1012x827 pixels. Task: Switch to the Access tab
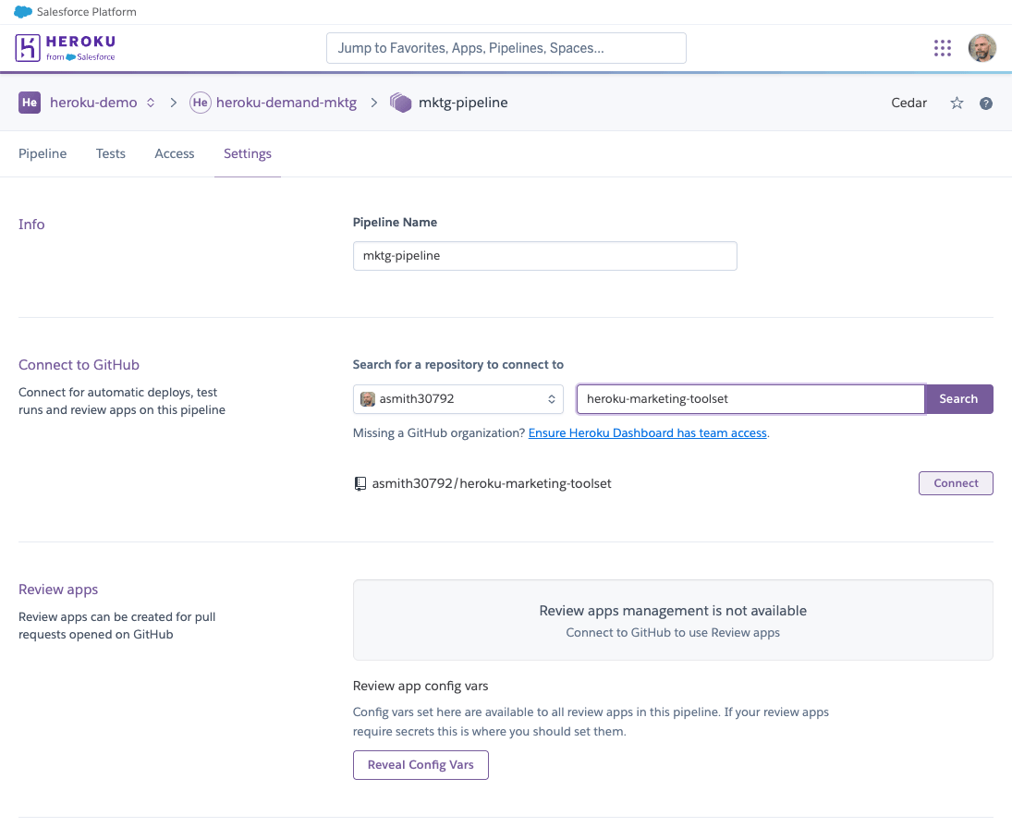tap(175, 153)
